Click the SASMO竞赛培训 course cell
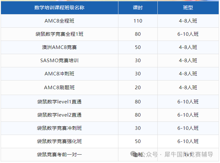Image resolution: width=220 pixels, height=163 pixels. coord(59,61)
